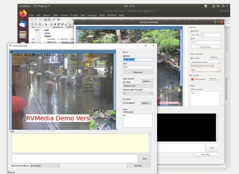Click the win window Port input field

pos(138,67)
